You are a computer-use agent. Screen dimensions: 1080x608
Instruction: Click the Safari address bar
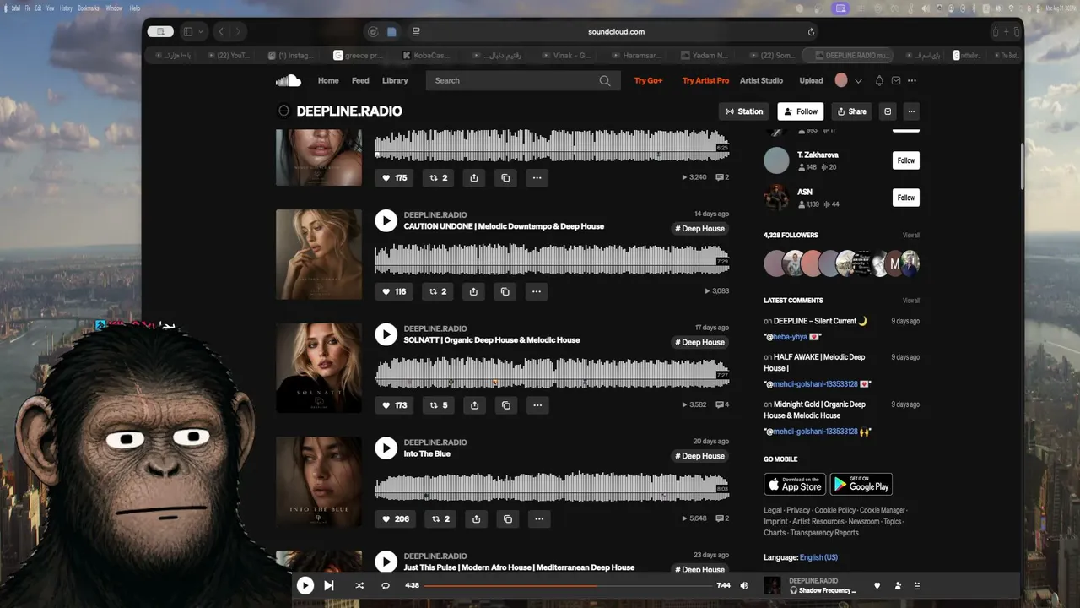[616, 32]
